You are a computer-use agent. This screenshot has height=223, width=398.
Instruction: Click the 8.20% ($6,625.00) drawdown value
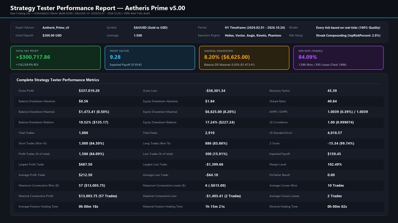tap(227, 57)
